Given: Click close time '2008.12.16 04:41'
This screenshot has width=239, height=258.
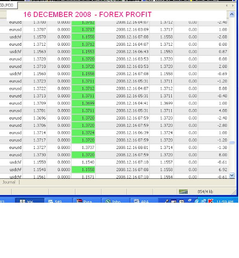Looking at the screenshot, I should coord(132,103).
